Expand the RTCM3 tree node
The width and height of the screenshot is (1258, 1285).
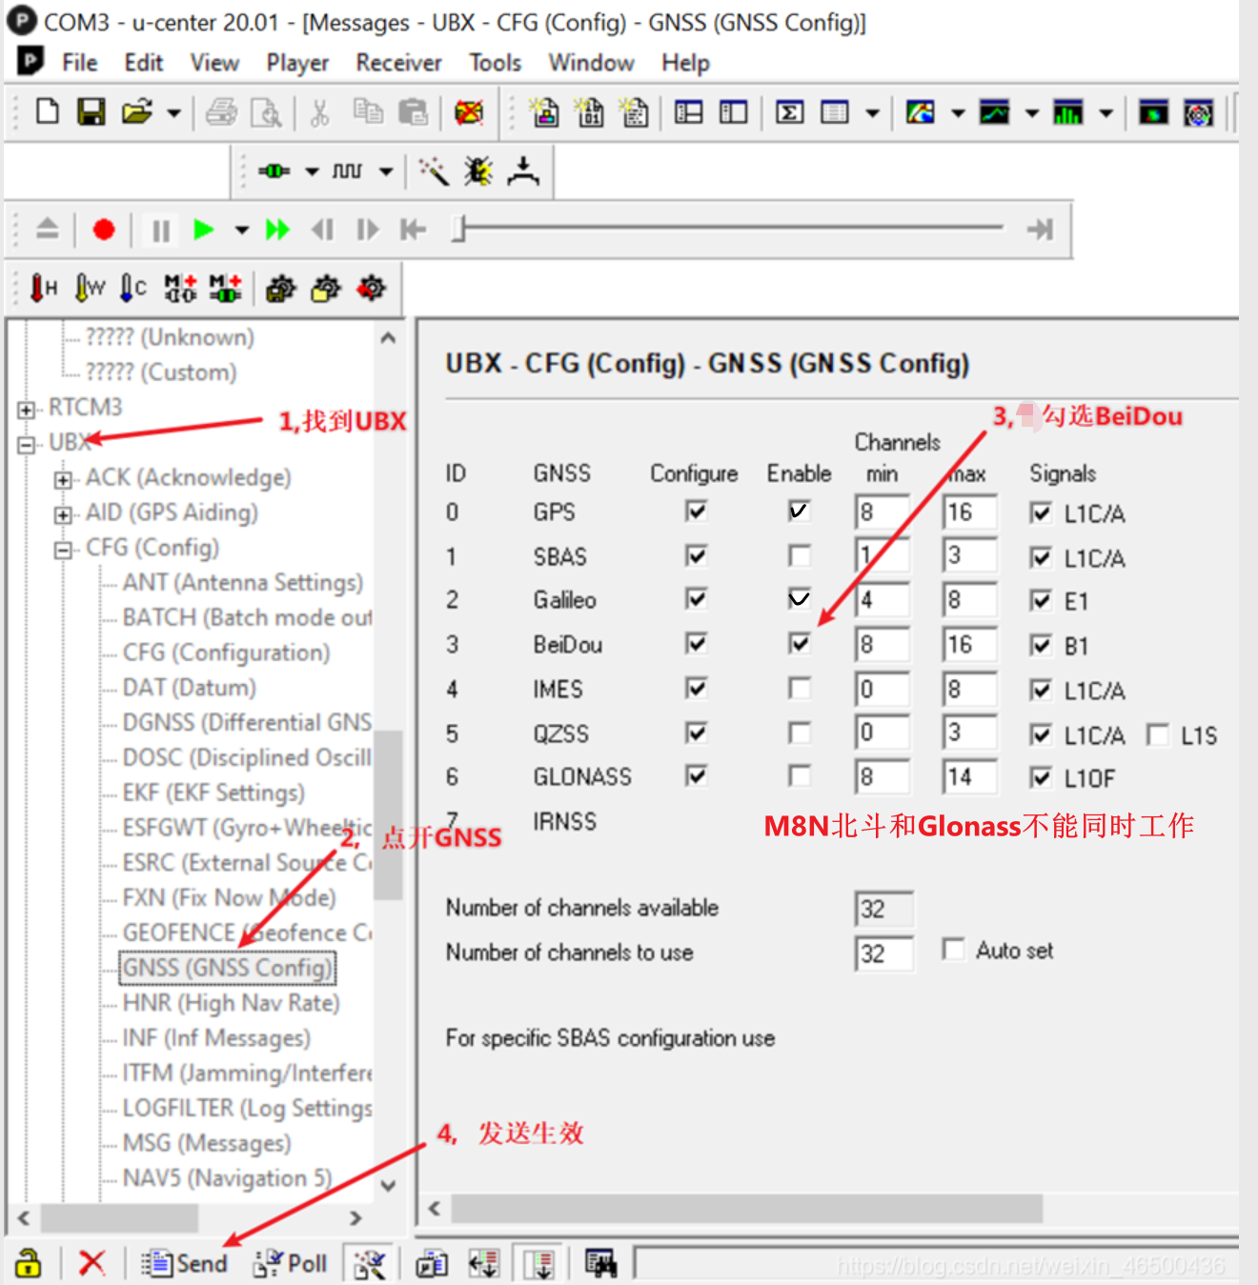coord(26,410)
